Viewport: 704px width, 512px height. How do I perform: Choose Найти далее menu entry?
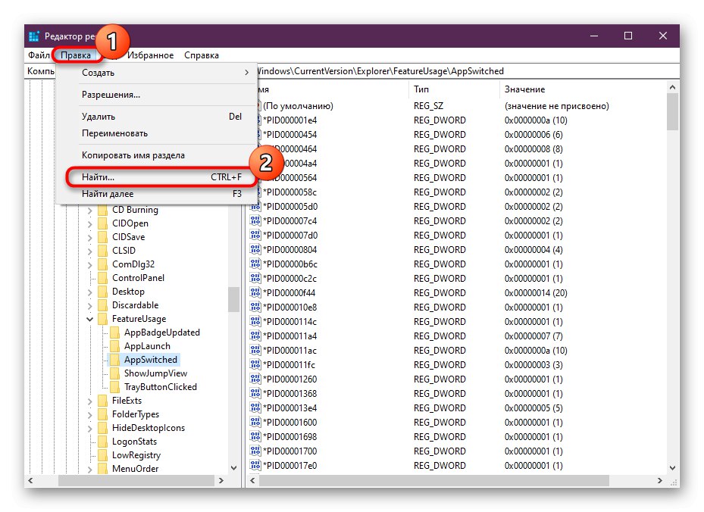point(156,194)
